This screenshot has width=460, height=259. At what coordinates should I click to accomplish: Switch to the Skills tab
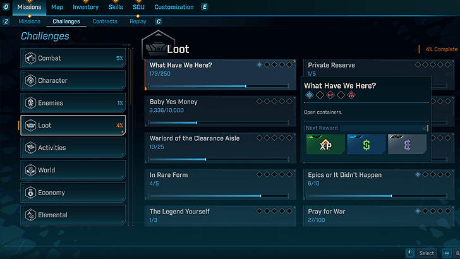[x=116, y=7]
